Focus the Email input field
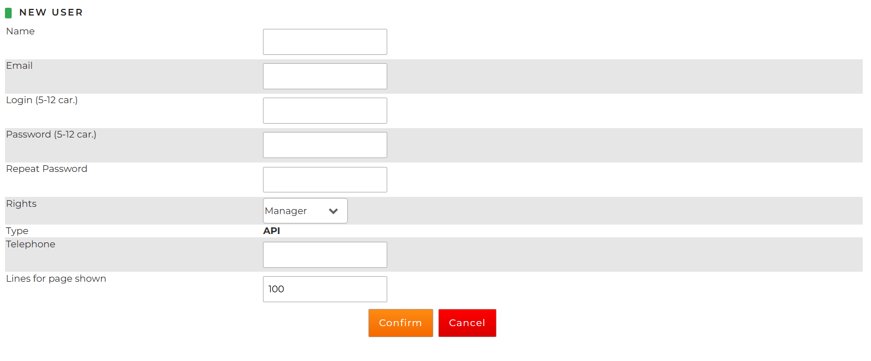Image resolution: width=871 pixels, height=361 pixels. coord(325,77)
